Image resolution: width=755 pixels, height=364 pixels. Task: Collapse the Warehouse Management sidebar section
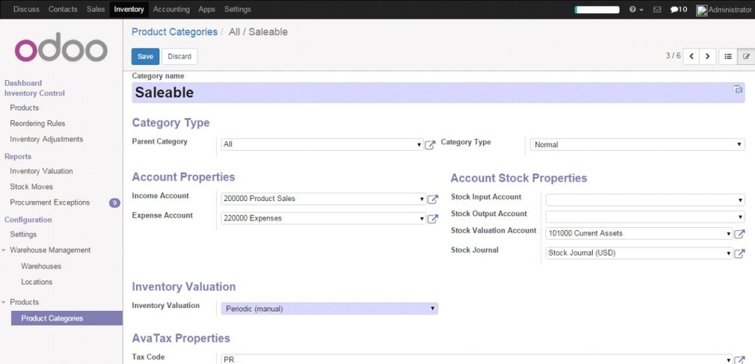[4, 250]
